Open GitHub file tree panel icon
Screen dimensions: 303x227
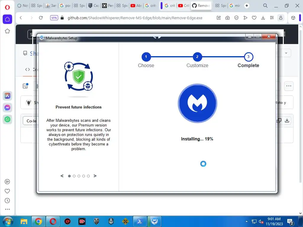pyautogui.click(x=25, y=86)
